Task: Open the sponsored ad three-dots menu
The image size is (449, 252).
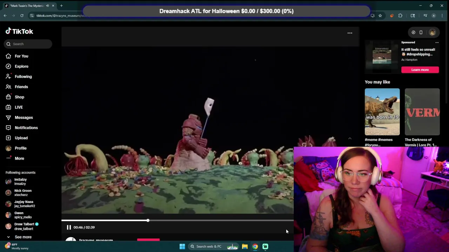Action: tap(437, 42)
